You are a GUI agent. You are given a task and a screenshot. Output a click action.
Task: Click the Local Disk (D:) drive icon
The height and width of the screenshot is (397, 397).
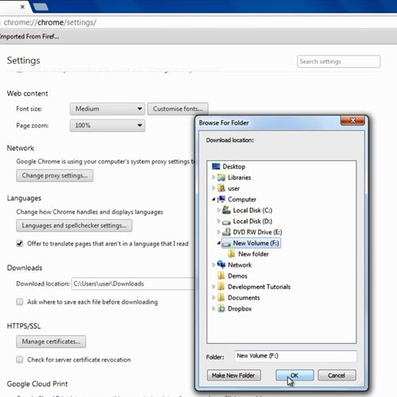(226, 222)
